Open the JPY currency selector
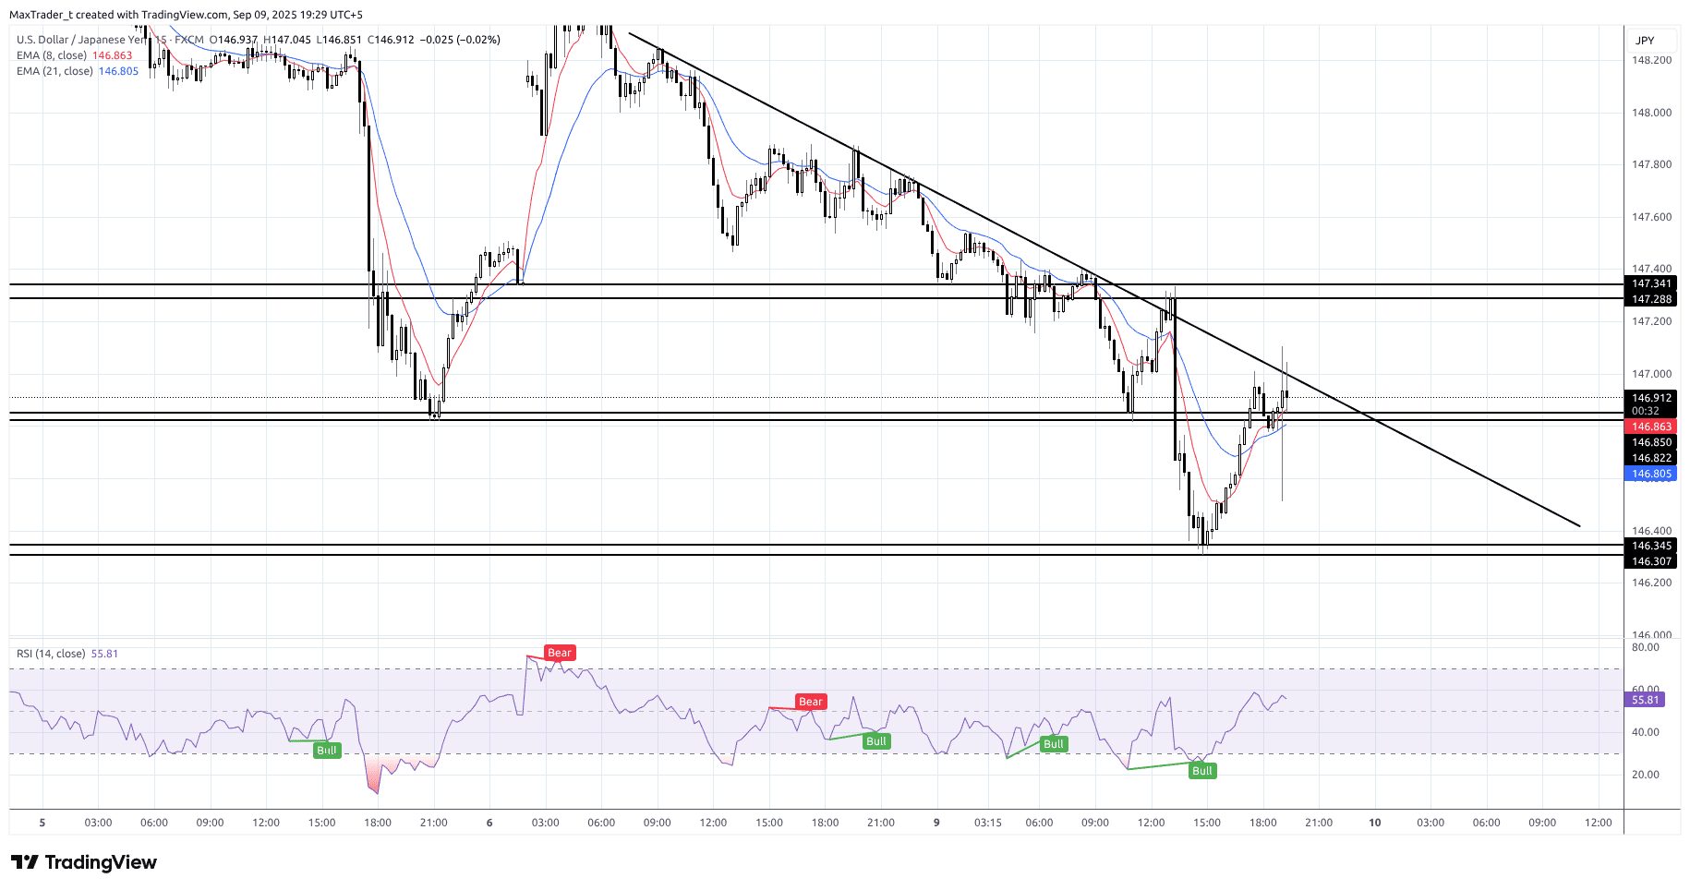The height and width of the screenshot is (890, 1690). (x=1645, y=41)
